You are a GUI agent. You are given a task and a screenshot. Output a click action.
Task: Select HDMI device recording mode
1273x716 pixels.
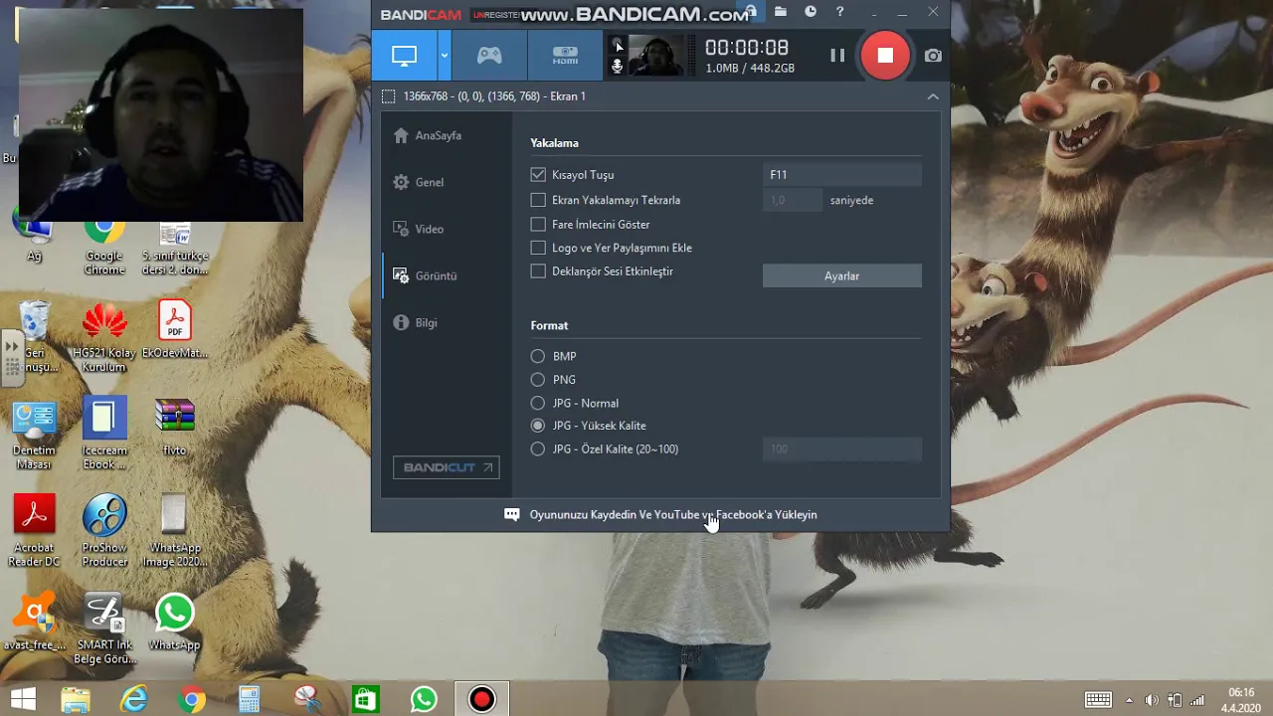(565, 56)
